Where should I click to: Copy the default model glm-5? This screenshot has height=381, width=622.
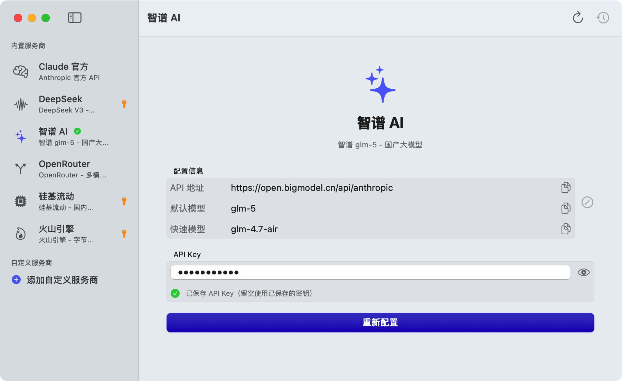tap(566, 208)
